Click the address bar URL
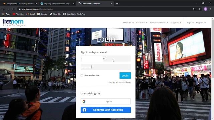The width and height of the screenshot is (214, 120). (x=37, y=9)
